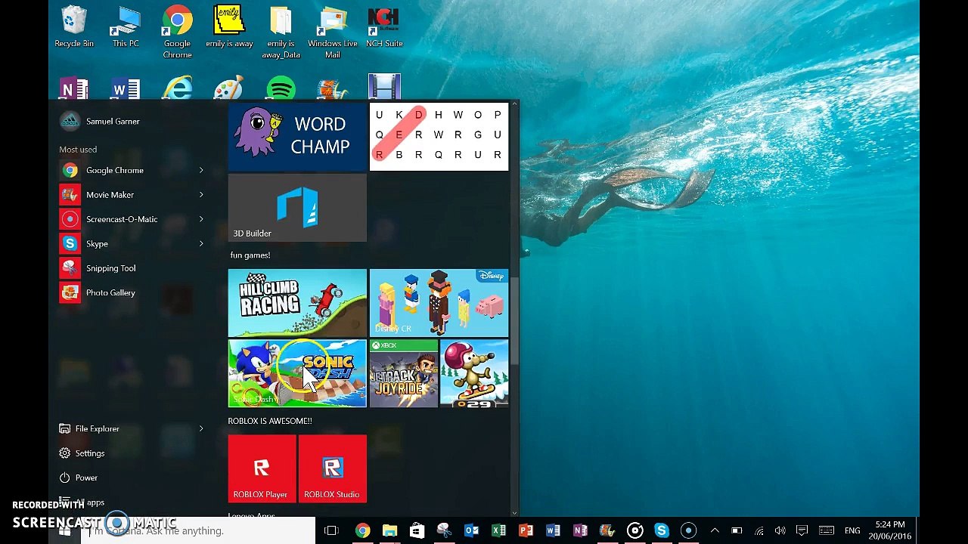Select the Spotify desktop icon
The height and width of the screenshot is (544, 968).
pos(281,88)
